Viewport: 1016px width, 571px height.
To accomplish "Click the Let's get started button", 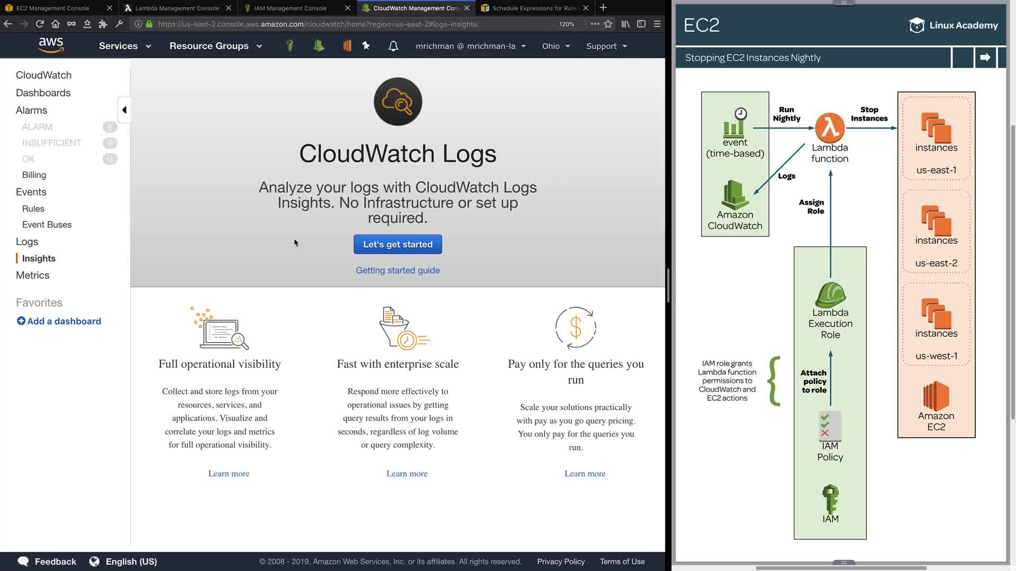I will point(398,244).
